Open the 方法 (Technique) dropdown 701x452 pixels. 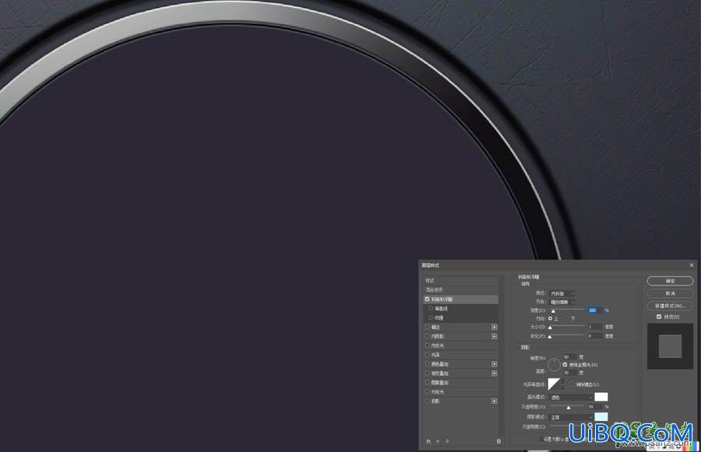[562, 302]
